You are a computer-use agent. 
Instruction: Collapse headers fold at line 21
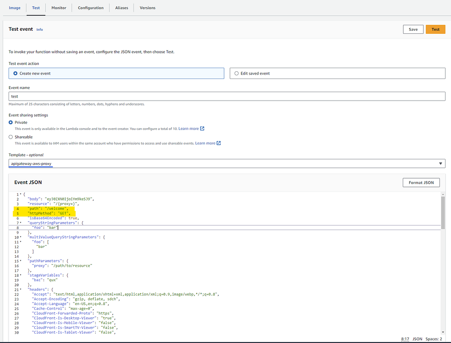(x=21, y=289)
